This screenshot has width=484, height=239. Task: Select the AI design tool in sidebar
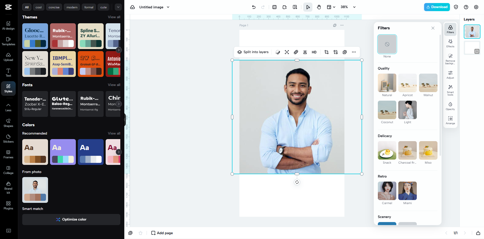(x=8, y=25)
